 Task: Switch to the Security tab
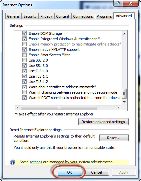coord(30,16)
